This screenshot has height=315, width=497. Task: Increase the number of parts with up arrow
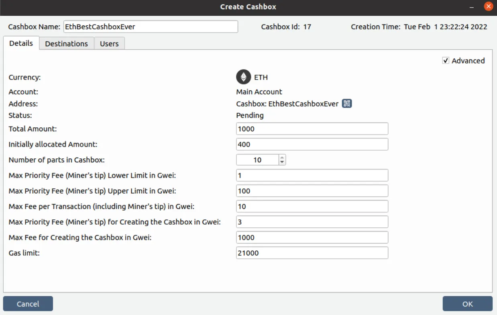pyautogui.click(x=282, y=157)
